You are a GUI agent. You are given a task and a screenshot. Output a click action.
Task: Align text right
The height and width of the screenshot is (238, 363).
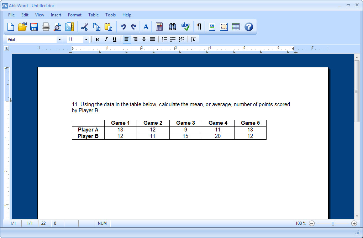136,40
